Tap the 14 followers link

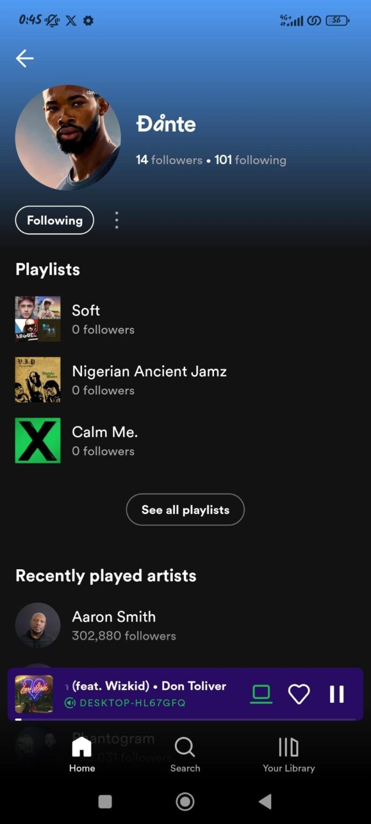(x=168, y=160)
